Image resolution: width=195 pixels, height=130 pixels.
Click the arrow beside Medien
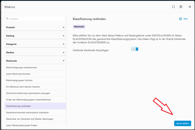tap(64, 52)
